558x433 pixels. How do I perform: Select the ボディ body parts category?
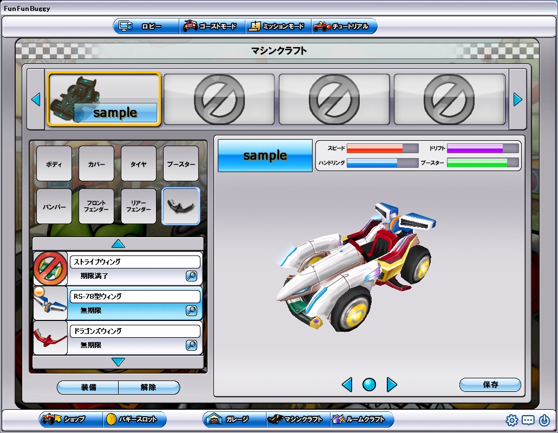coord(54,164)
